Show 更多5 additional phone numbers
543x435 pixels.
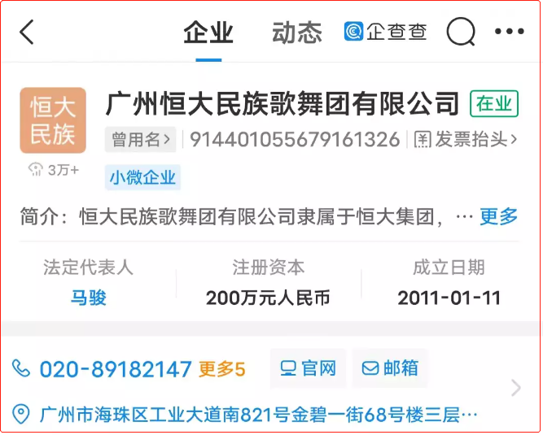tap(222, 369)
